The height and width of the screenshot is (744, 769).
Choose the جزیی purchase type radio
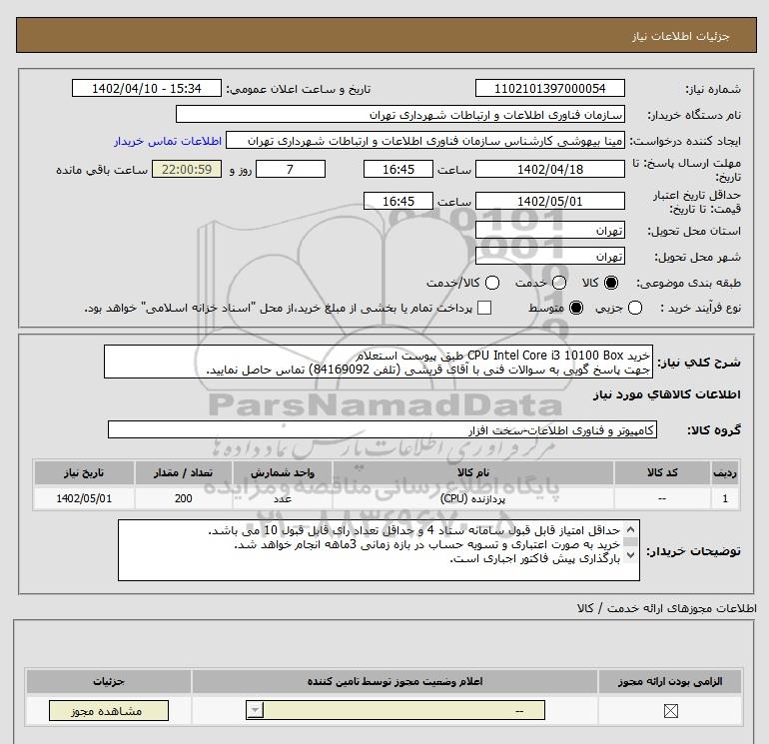coord(635,308)
